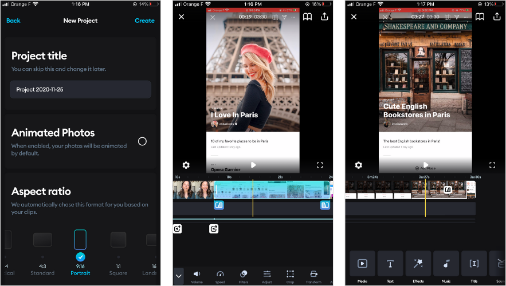
Task: Open the Title tab
Action: click(x=474, y=267)
